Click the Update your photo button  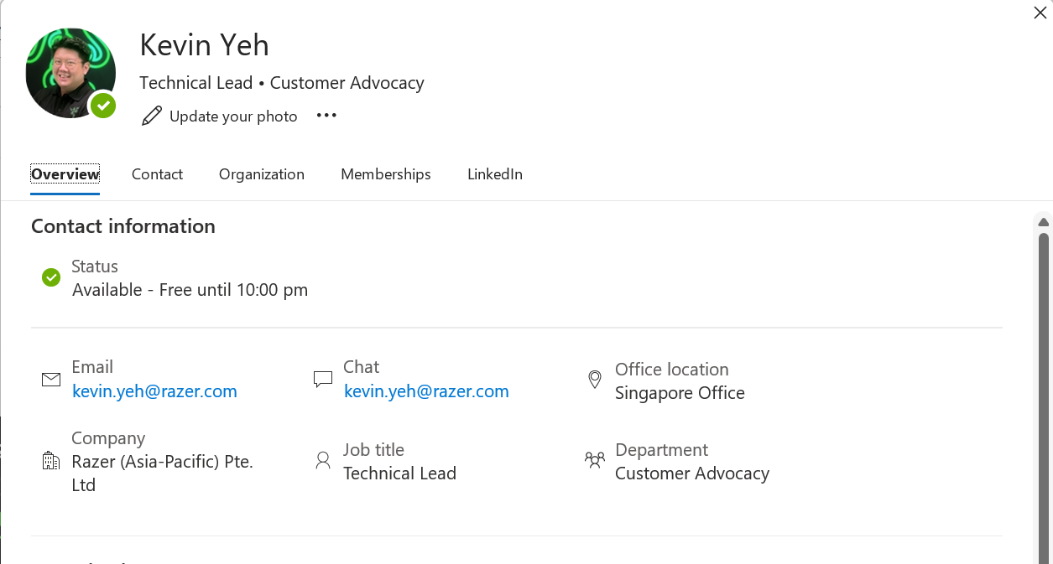tap(219, 116)
